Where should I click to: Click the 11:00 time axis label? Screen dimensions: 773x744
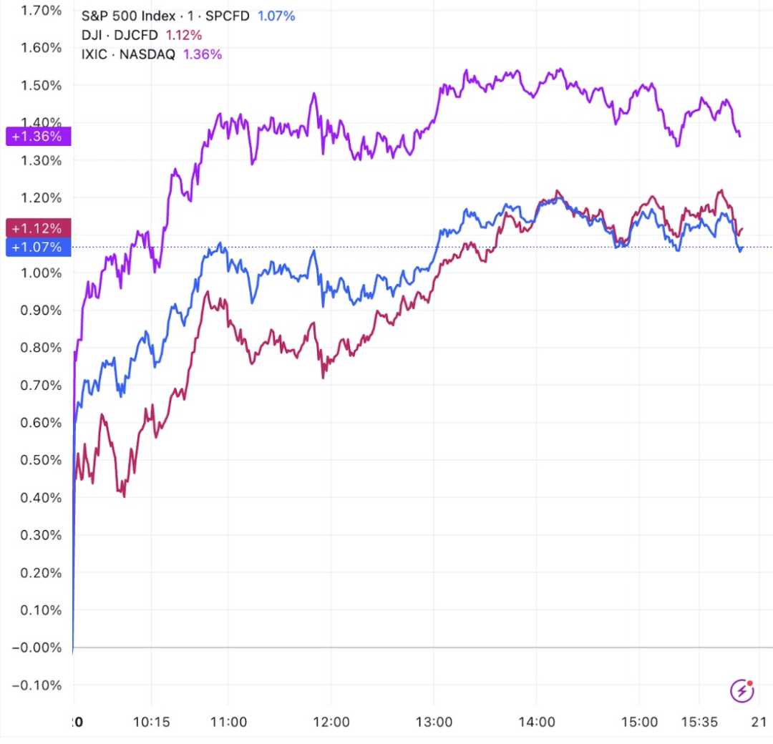[229, 722]
